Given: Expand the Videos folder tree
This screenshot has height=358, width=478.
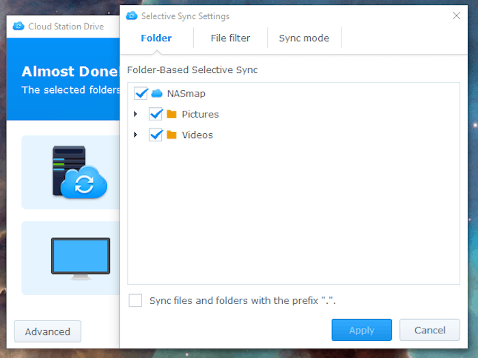Looking at the screenshot, I should [x=135, y=135].
